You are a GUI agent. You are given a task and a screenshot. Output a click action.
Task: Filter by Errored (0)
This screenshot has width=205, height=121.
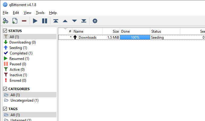pyautogui.click(x=30, y=80)
